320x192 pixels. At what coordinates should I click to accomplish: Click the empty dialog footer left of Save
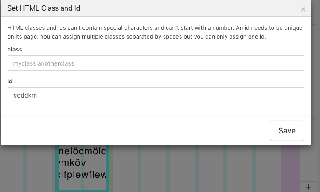point(133,130)
